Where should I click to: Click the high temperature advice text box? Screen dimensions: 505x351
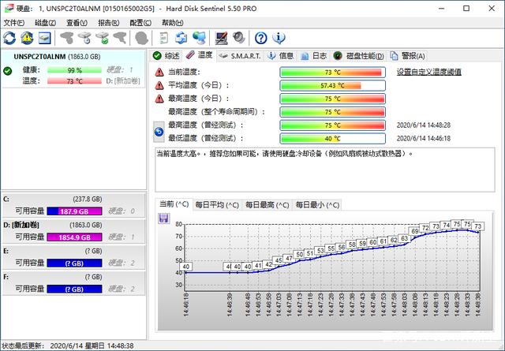(325, 170)
